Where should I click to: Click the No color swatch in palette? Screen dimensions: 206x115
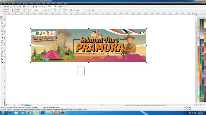tap(199, 18)
